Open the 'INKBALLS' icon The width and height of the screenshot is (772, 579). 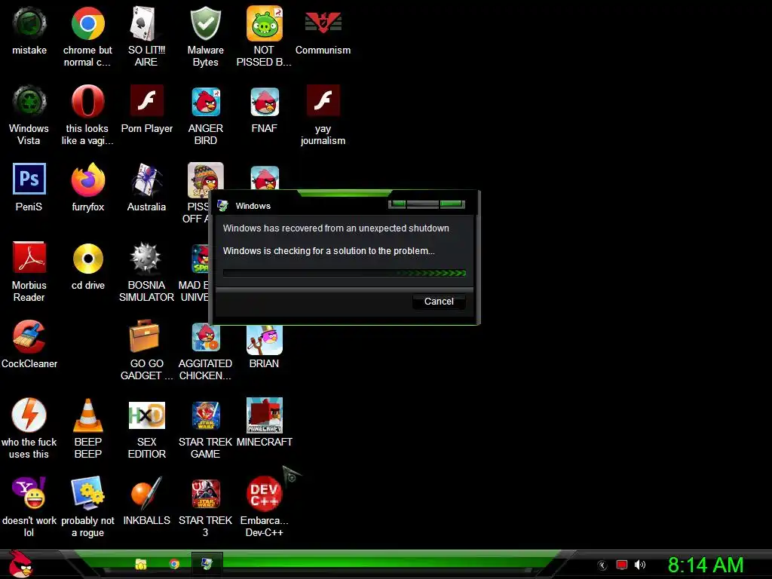pyautogui.click(x=147, y=493)
